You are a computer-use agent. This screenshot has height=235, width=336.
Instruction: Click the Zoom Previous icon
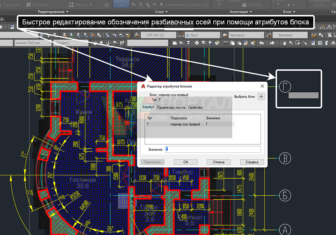tap(305, 43)
